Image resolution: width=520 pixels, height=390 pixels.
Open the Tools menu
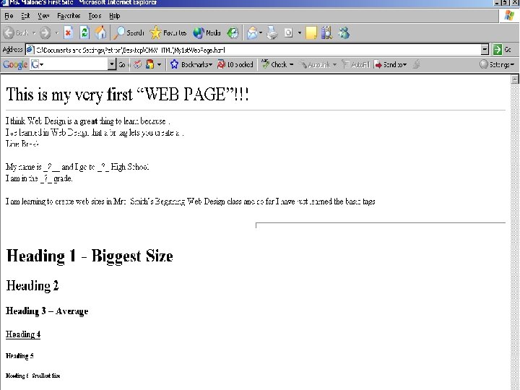click(x=95, y=16)
